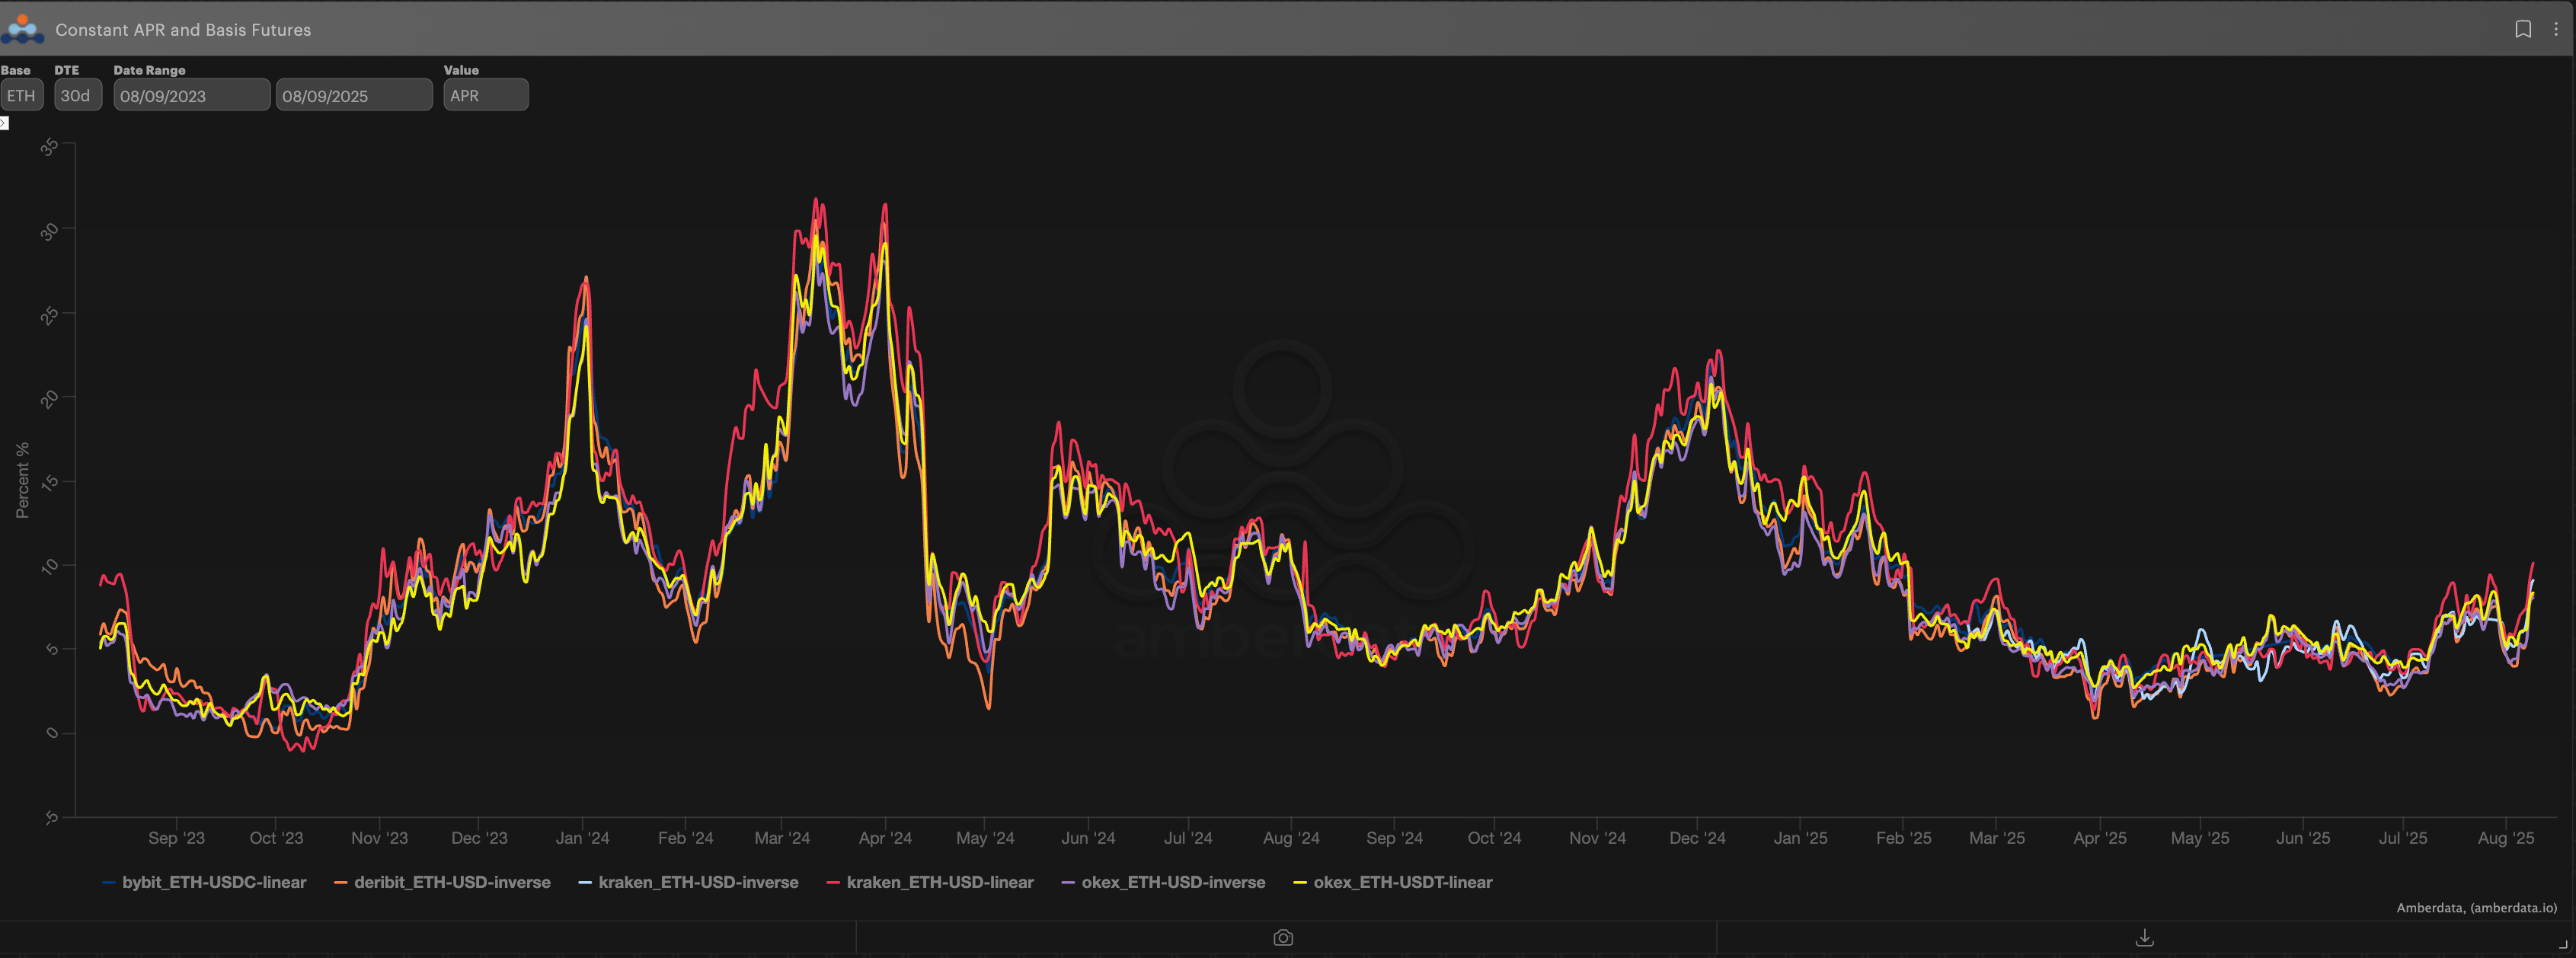Open the Base ETH dropdown
Viewport: 2576px width, 958px height.
pyautogui.click(x=21, y=95)
